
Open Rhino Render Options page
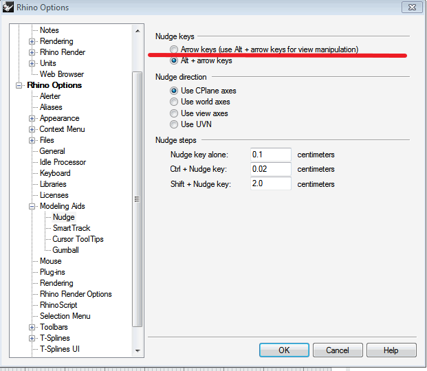tap(76, 294)
